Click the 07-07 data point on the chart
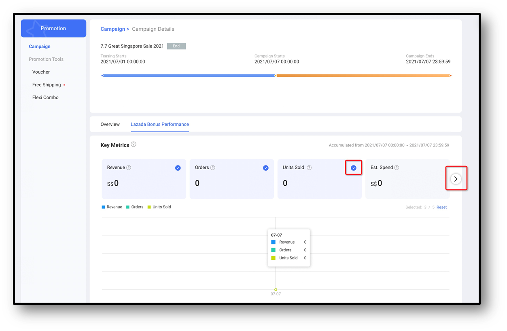 (x=276, y=290)
